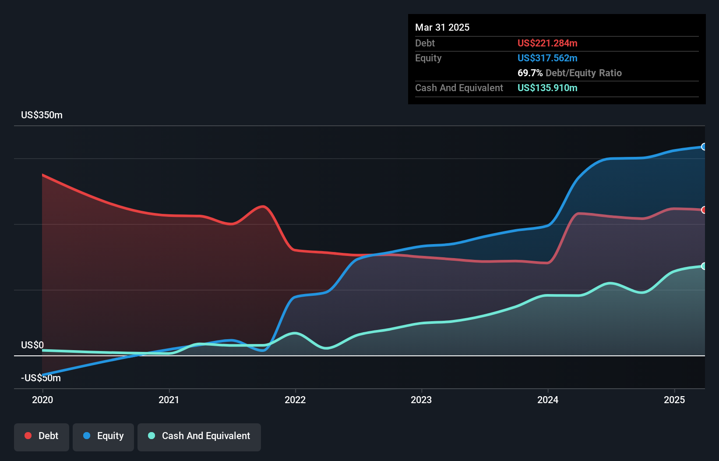Select the Equity endpoint marker on the chart

(x=704, y=147)
